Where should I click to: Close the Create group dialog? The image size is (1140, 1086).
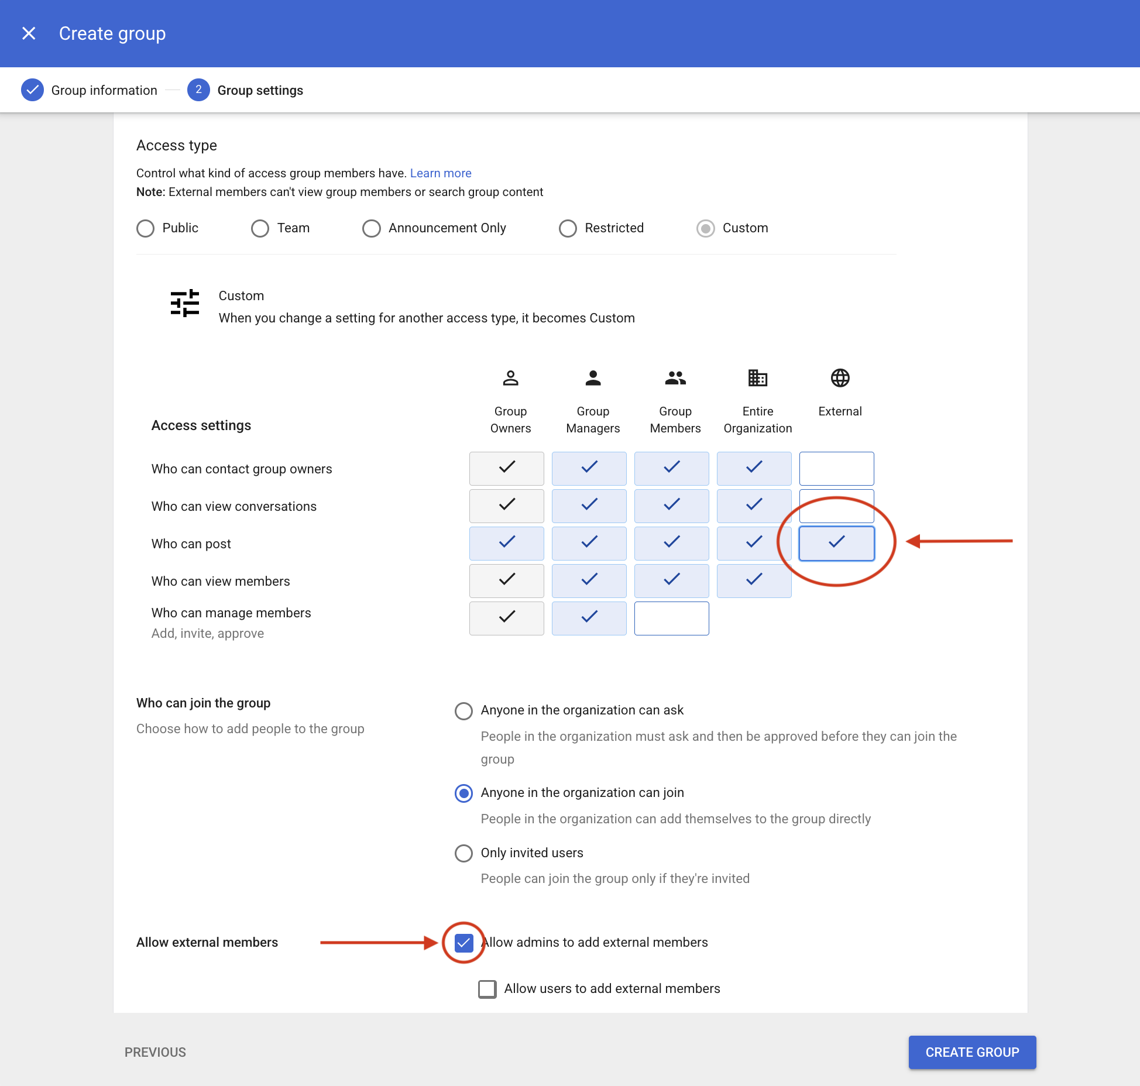pyautogui.click(x=29, y=33)
